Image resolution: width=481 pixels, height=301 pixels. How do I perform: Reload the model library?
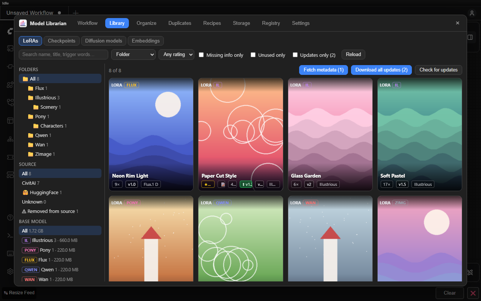353,55
